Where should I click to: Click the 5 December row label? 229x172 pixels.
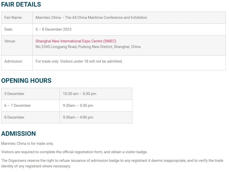[14, 94]
